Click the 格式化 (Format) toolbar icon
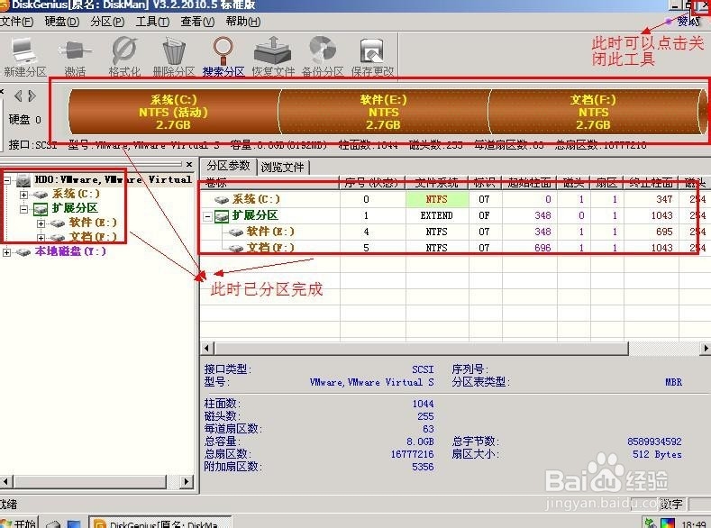 [124, 57]
